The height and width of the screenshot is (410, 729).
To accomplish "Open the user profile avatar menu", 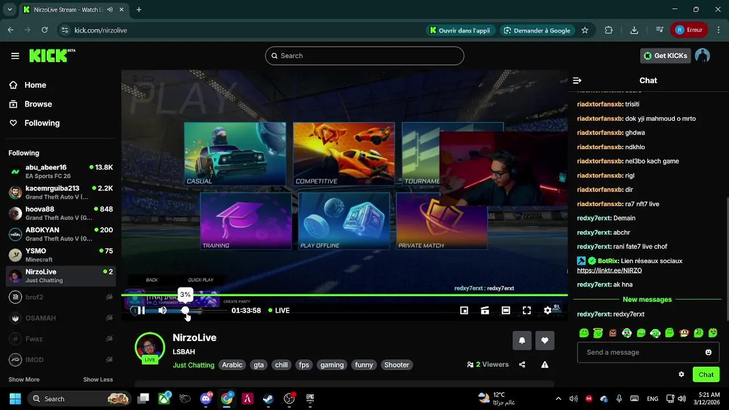I will pos(702,55).
